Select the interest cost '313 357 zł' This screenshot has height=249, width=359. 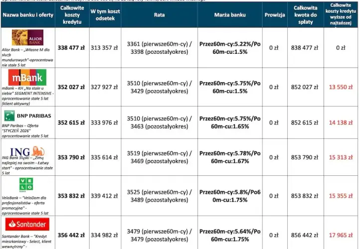tap(104, 48)
